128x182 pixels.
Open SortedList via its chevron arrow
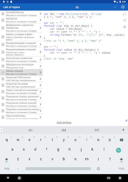point(41,20)
